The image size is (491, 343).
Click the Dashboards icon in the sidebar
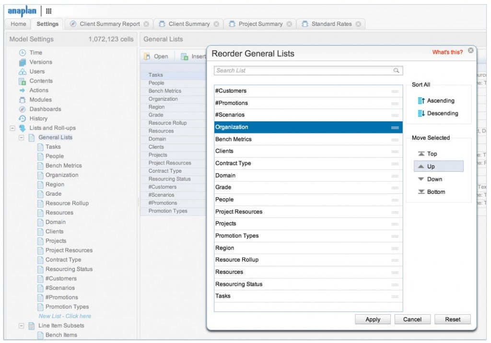click(x=22, y=109)
